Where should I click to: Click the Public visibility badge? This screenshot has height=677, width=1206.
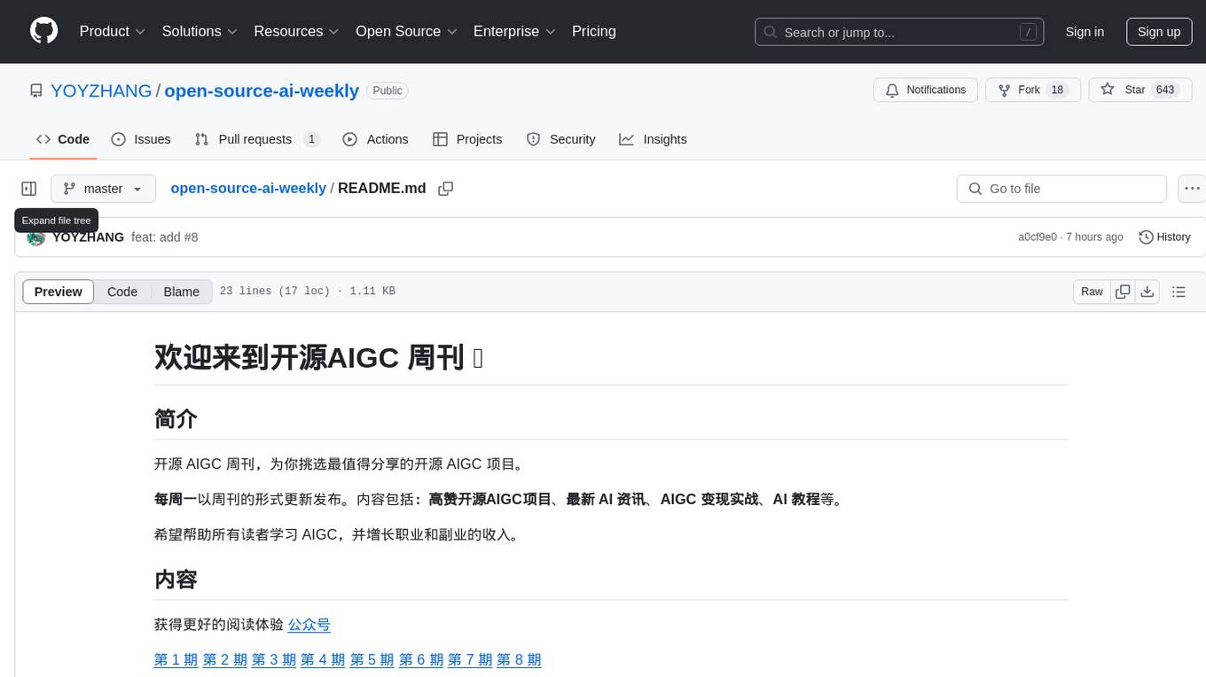pyautogui.click(x=388, y=90)
